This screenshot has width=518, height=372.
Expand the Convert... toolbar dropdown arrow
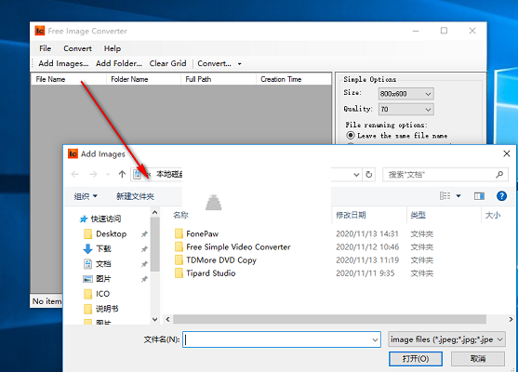[x=240, y=64]
